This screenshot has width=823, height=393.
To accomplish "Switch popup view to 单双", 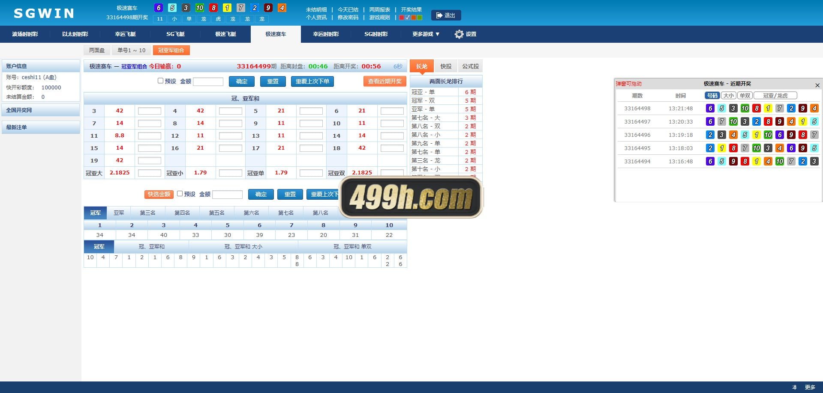I will pos(745,96).
